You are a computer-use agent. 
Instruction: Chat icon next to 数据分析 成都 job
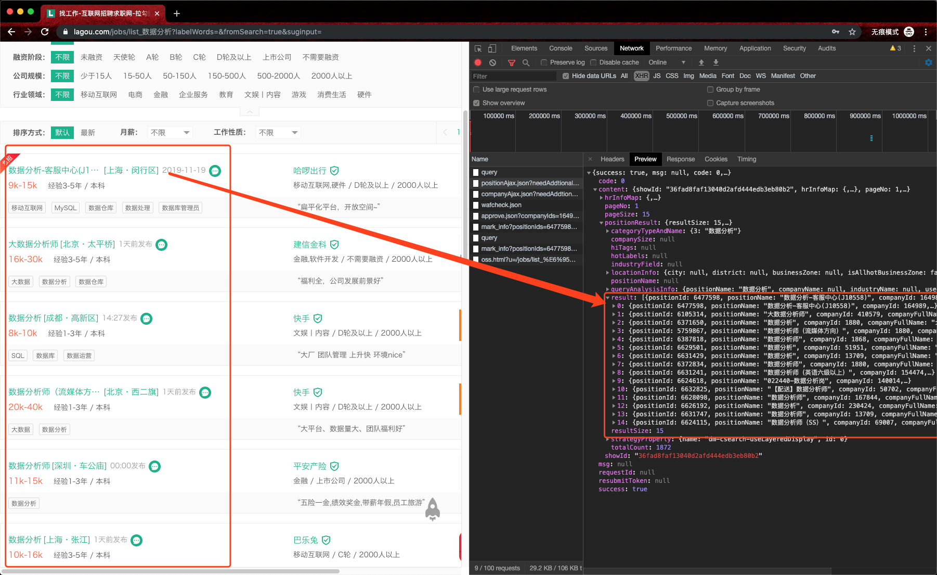click(147, 318)
